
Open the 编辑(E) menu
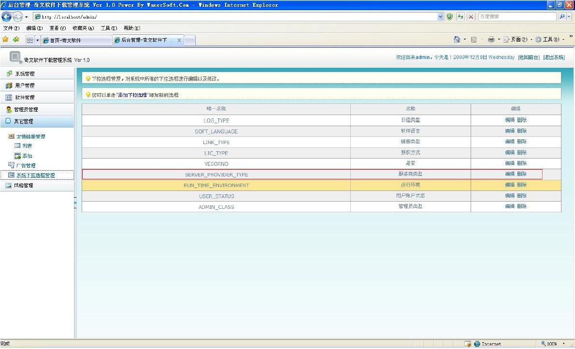click(x=34, y=28)
